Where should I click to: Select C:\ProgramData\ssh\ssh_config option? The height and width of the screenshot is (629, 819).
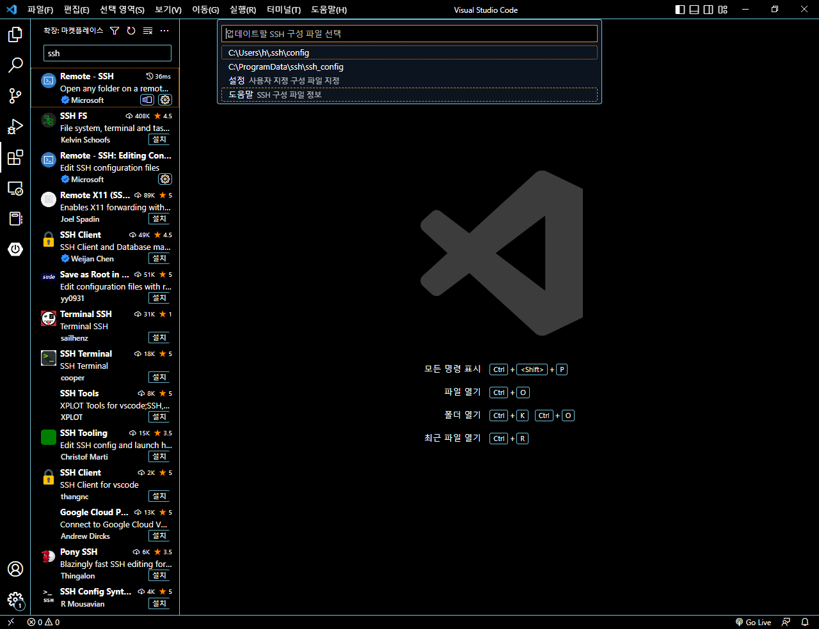(409, 66)
